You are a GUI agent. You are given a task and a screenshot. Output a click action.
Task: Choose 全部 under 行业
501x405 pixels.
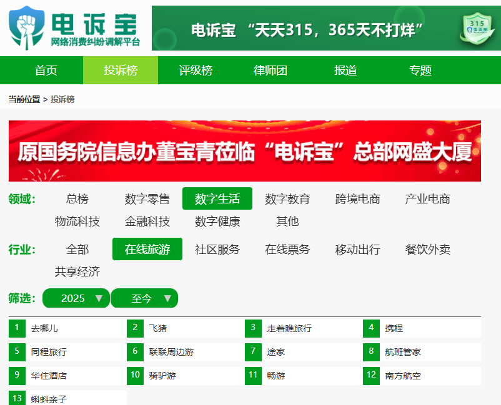(x=77, y=249)
